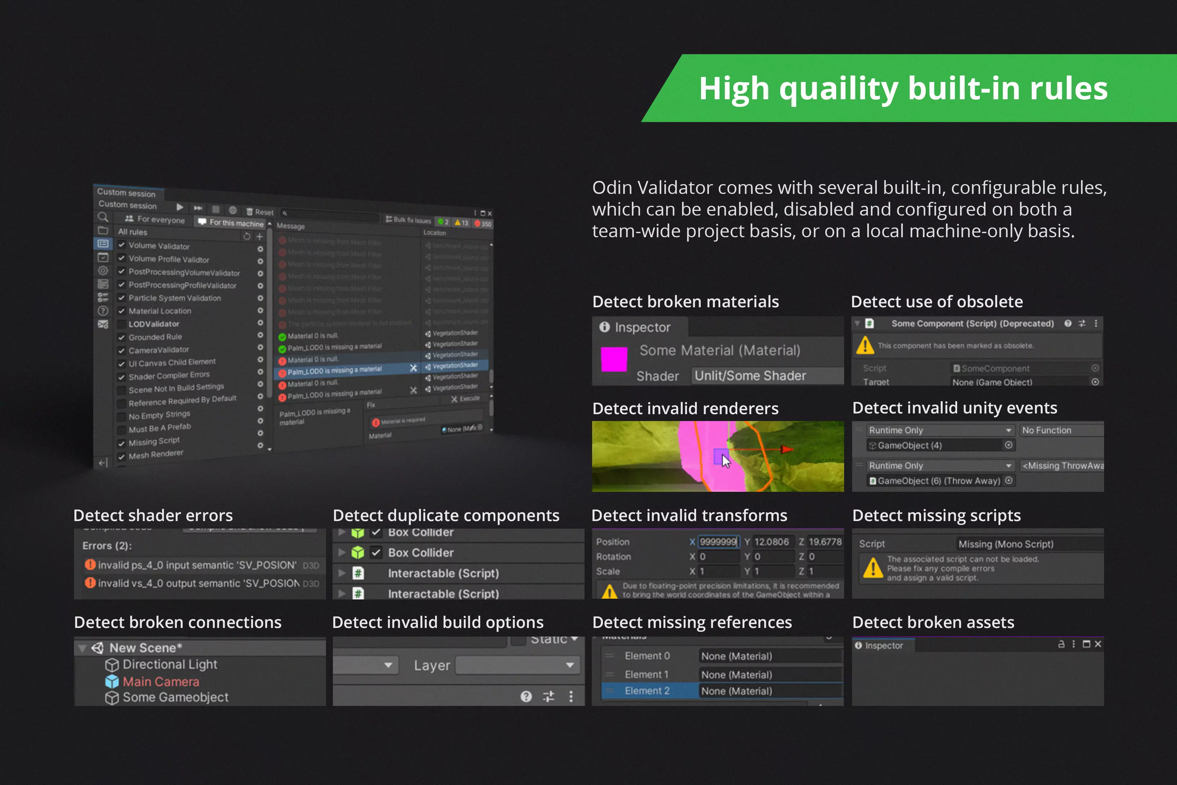Screen dimensions: 1177x785
Task: Click the magnifier icon in the validator sidebar
Action: (103, 217)
